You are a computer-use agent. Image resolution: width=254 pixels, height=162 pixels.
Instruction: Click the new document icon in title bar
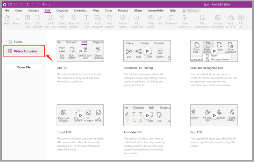tap(27, 5)
